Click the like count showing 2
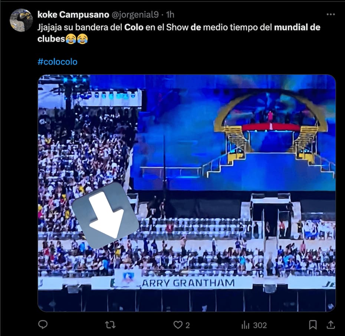Image resolution: width=345 pixels, height=336 pixels. (187, 325)
